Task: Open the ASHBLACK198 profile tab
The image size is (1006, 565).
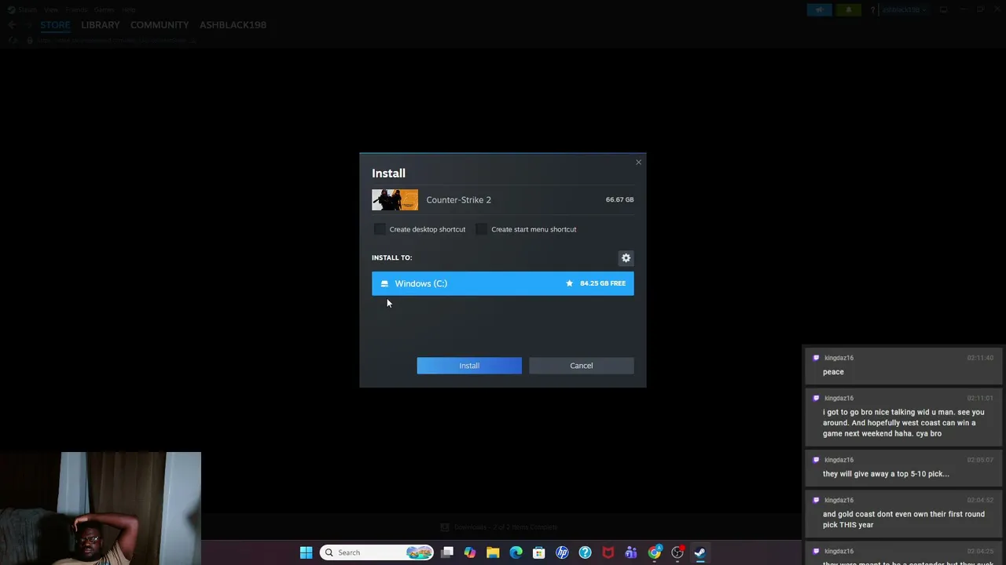Action: (233, 25)
